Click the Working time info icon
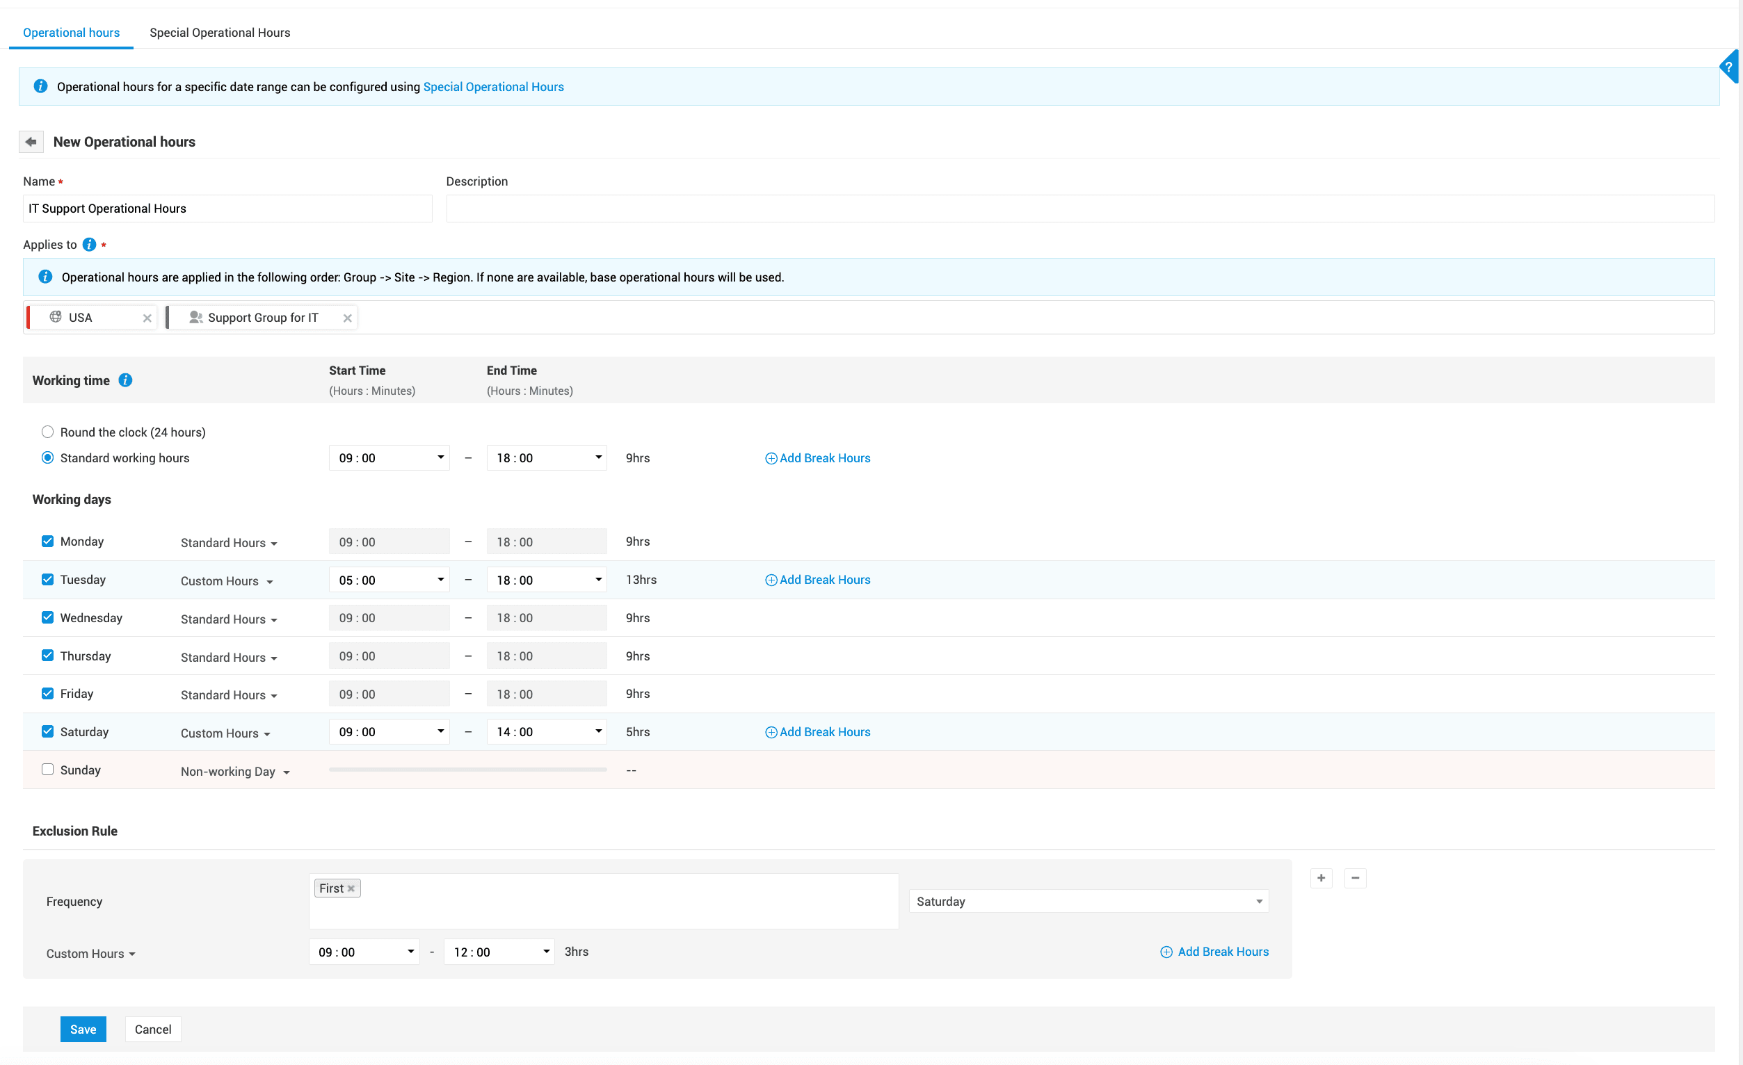Image resolution: width=1743 pixels, height=1065 pixels. pos(125,380)
